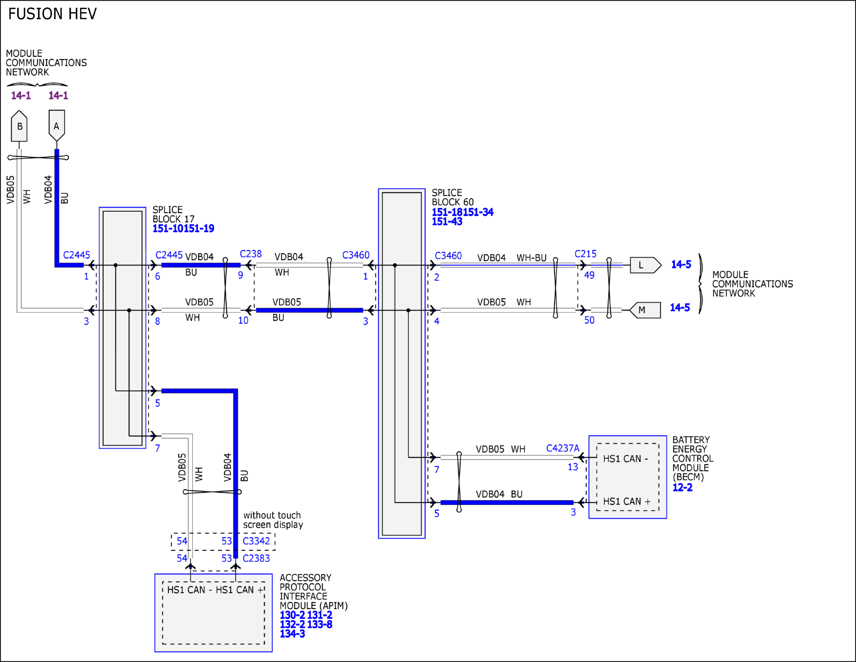Open the 14-1 link above connector A
The image size is (856, 662).
click(x=58, y=96)
